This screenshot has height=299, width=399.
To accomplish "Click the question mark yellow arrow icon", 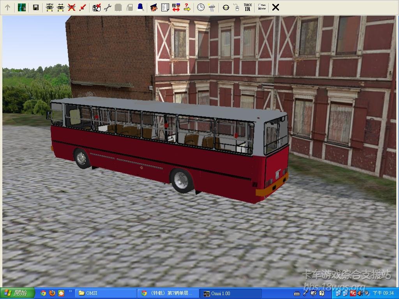I will [187, 7].
